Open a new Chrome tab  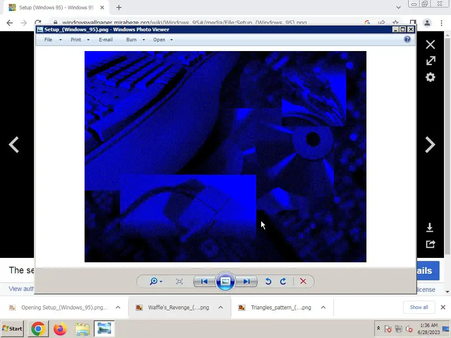(x=119, y=7)
